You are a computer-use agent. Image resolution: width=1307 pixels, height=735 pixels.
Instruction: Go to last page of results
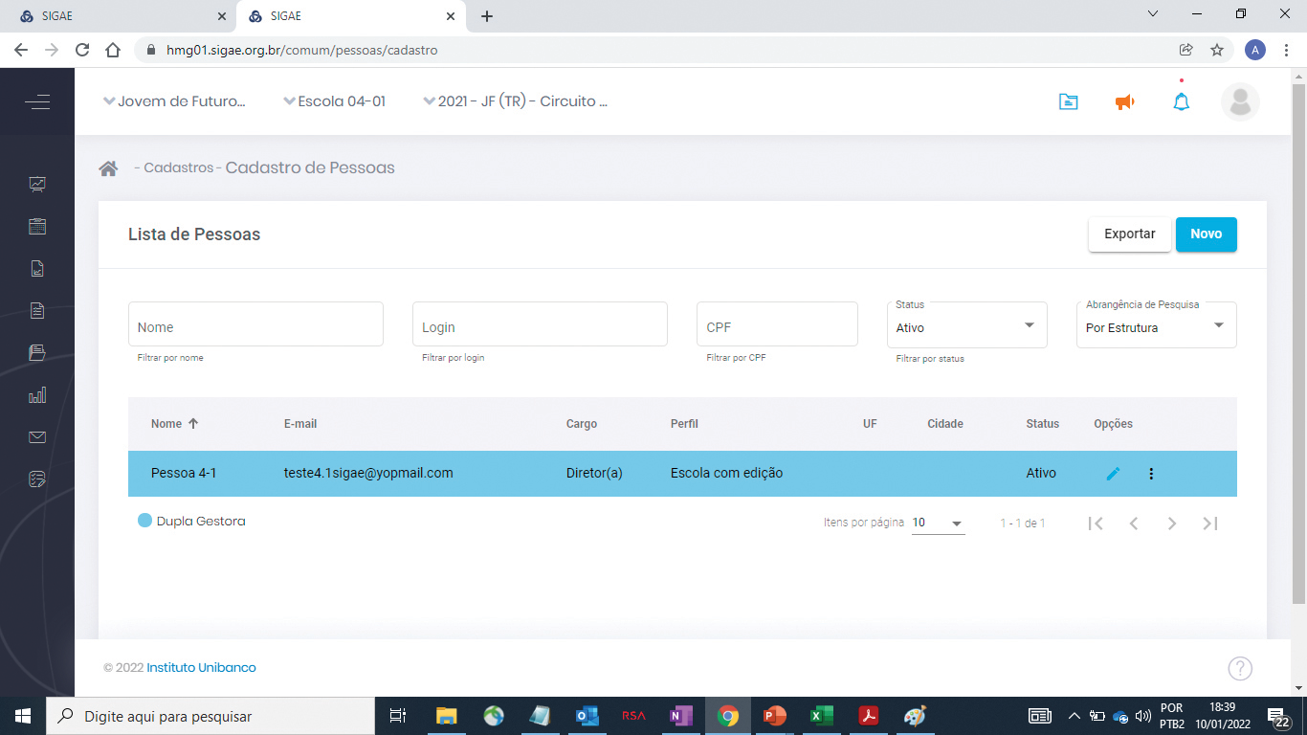(1210, 523)
